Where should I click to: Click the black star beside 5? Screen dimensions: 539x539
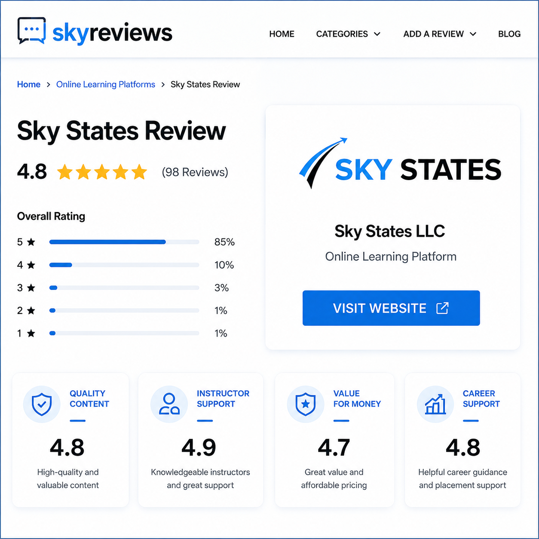click(x=31, y=242)
